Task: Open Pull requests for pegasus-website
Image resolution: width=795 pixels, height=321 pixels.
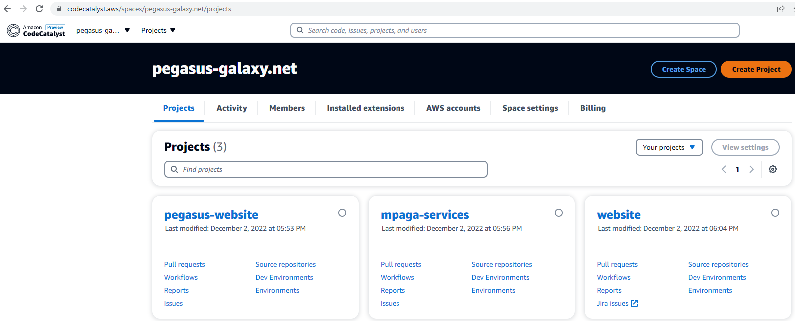Action: click(x=184, y=264)
